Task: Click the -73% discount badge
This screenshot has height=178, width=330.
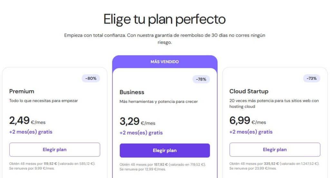Action: tap(311, 78)
